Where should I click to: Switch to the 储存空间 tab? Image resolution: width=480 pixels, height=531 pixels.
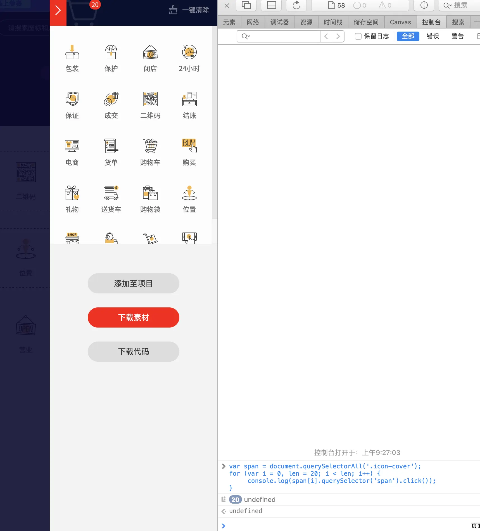coord(366,22)
